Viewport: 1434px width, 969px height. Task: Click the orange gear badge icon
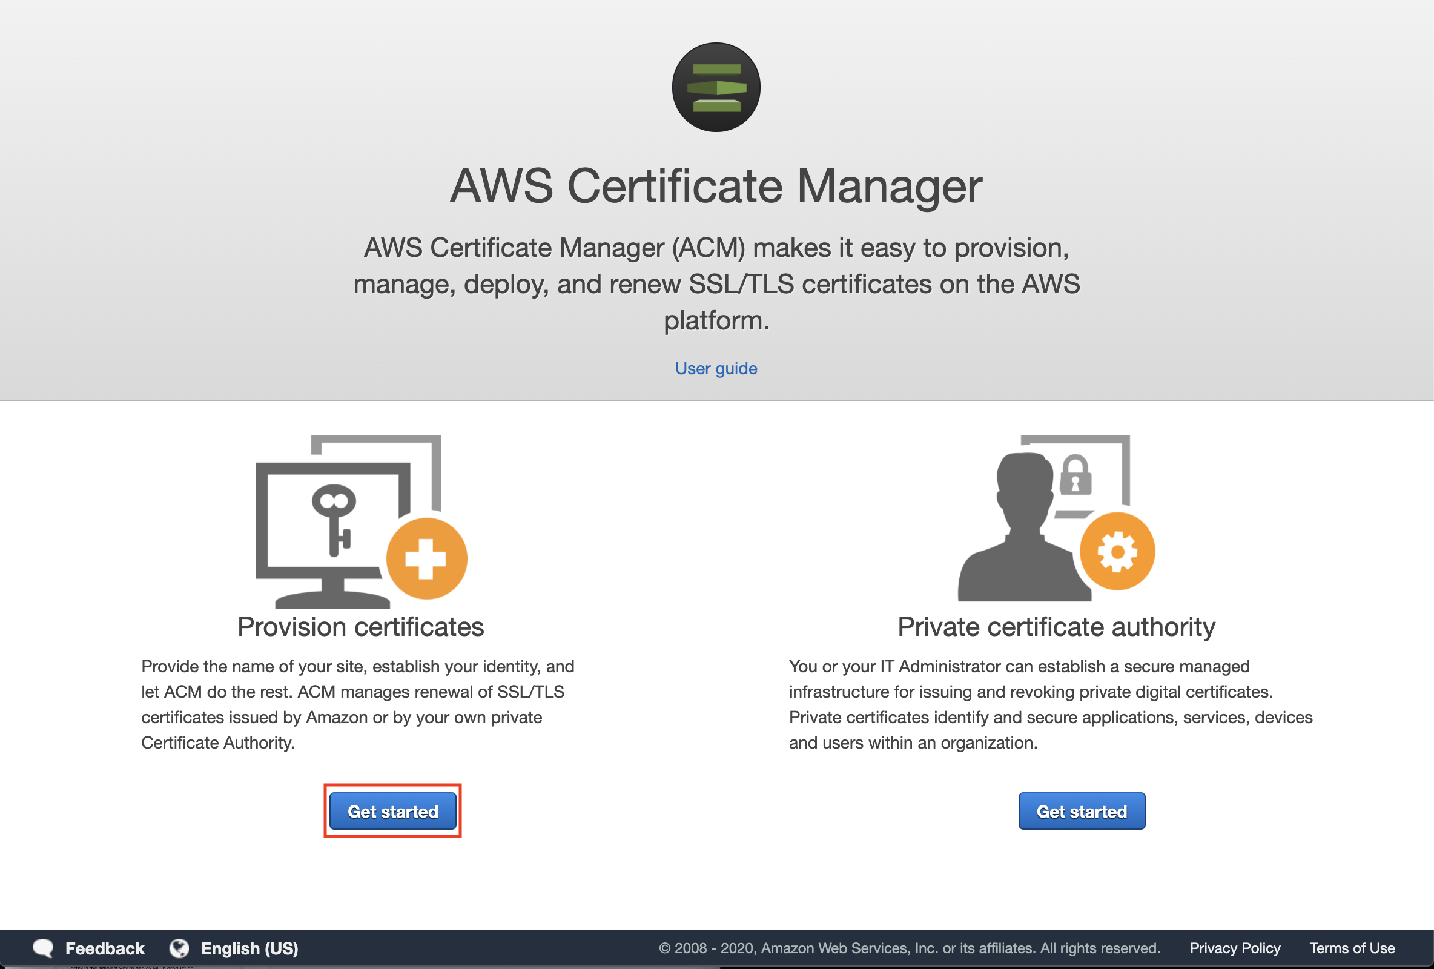click(1117, 551)
